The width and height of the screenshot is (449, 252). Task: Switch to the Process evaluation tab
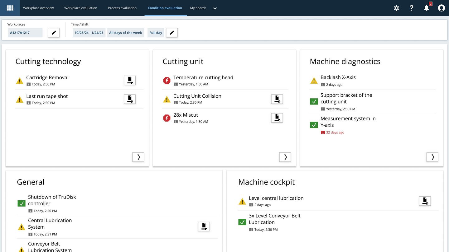point(122,8)
